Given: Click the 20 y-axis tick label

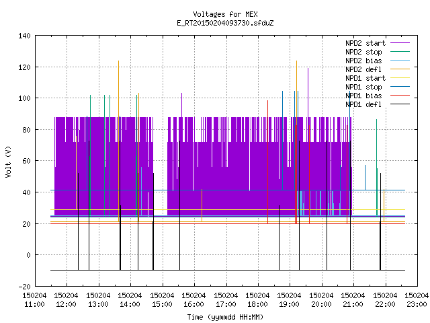Looking at the screenshot, I should [26, 224].
